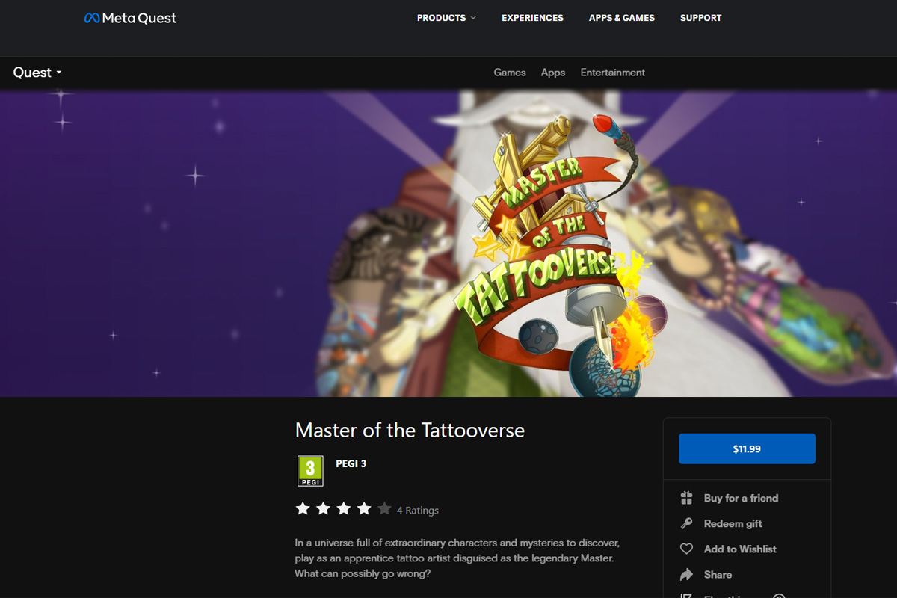Expand the Quest platform selector

(x=37, y=73)
